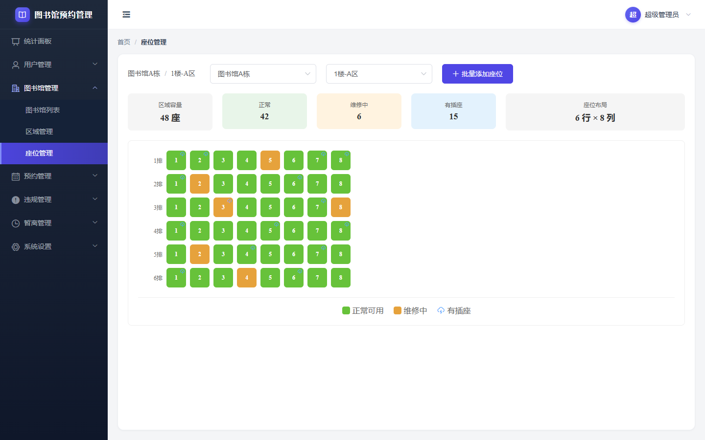Click the 图书馆管理 building icon
705x440 pixels.
16,88
